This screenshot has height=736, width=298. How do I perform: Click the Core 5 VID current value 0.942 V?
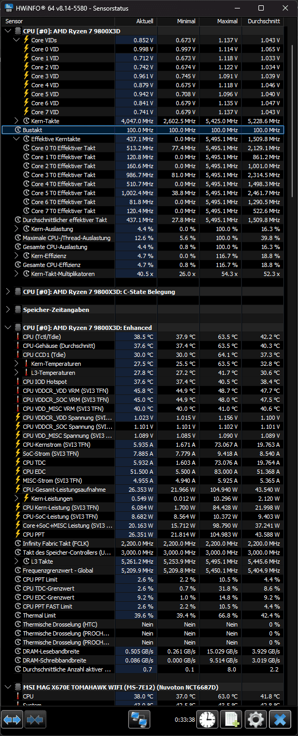click(x=143, y=94)
